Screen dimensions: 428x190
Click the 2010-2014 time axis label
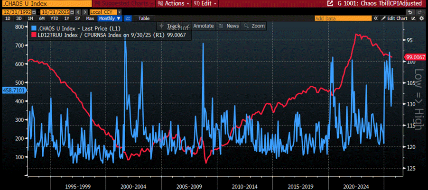coord(245,187)
